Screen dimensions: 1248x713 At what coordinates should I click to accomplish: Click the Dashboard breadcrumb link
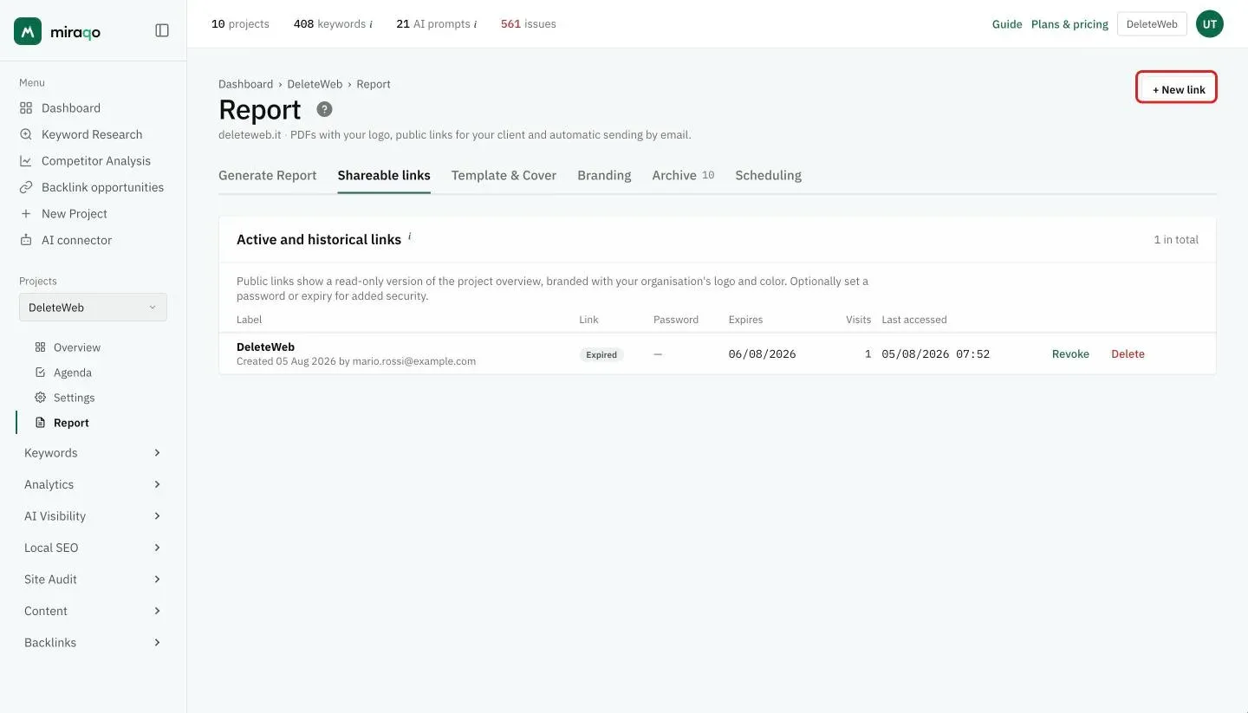(x=245, y=84)
